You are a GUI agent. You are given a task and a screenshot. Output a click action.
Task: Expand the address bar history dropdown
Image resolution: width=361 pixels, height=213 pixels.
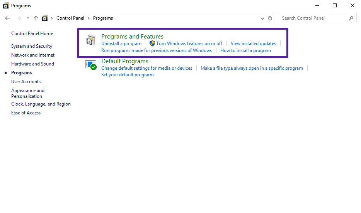click(x=262, y=18)
